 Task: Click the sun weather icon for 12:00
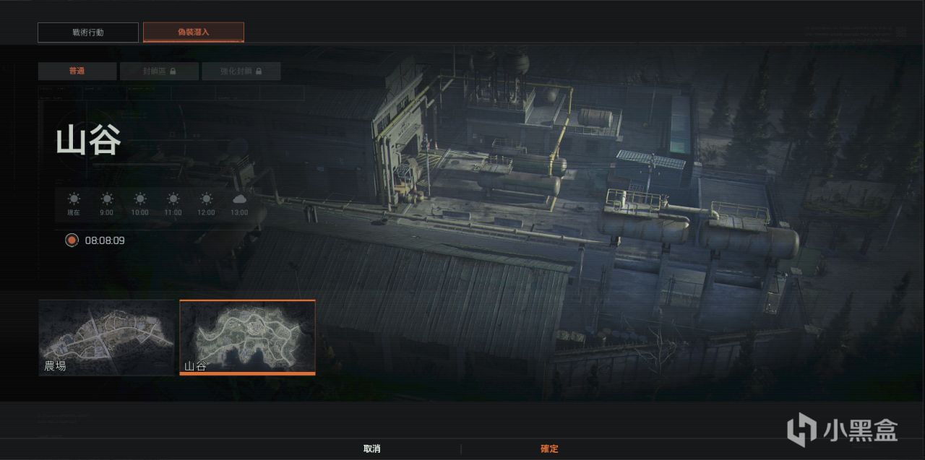(207, 199)
